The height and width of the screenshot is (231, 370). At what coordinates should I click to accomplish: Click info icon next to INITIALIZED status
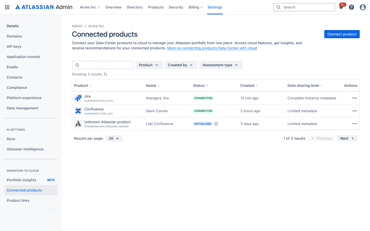(216, 124)
